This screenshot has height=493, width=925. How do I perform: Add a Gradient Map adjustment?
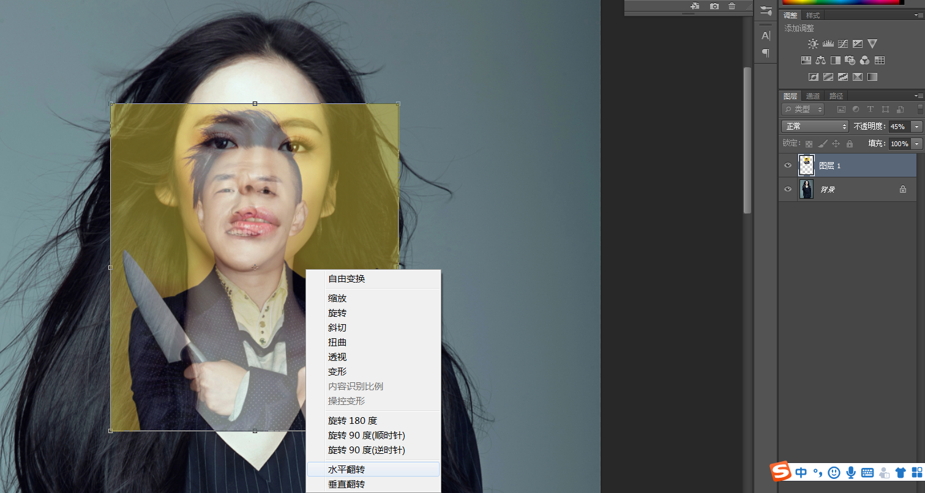point(872,76)
